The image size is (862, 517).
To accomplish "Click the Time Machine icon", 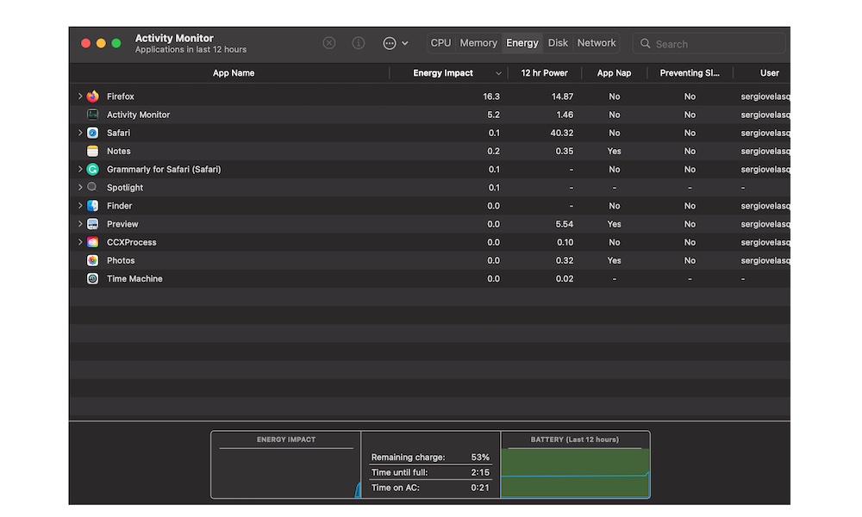I will [93, 278].
